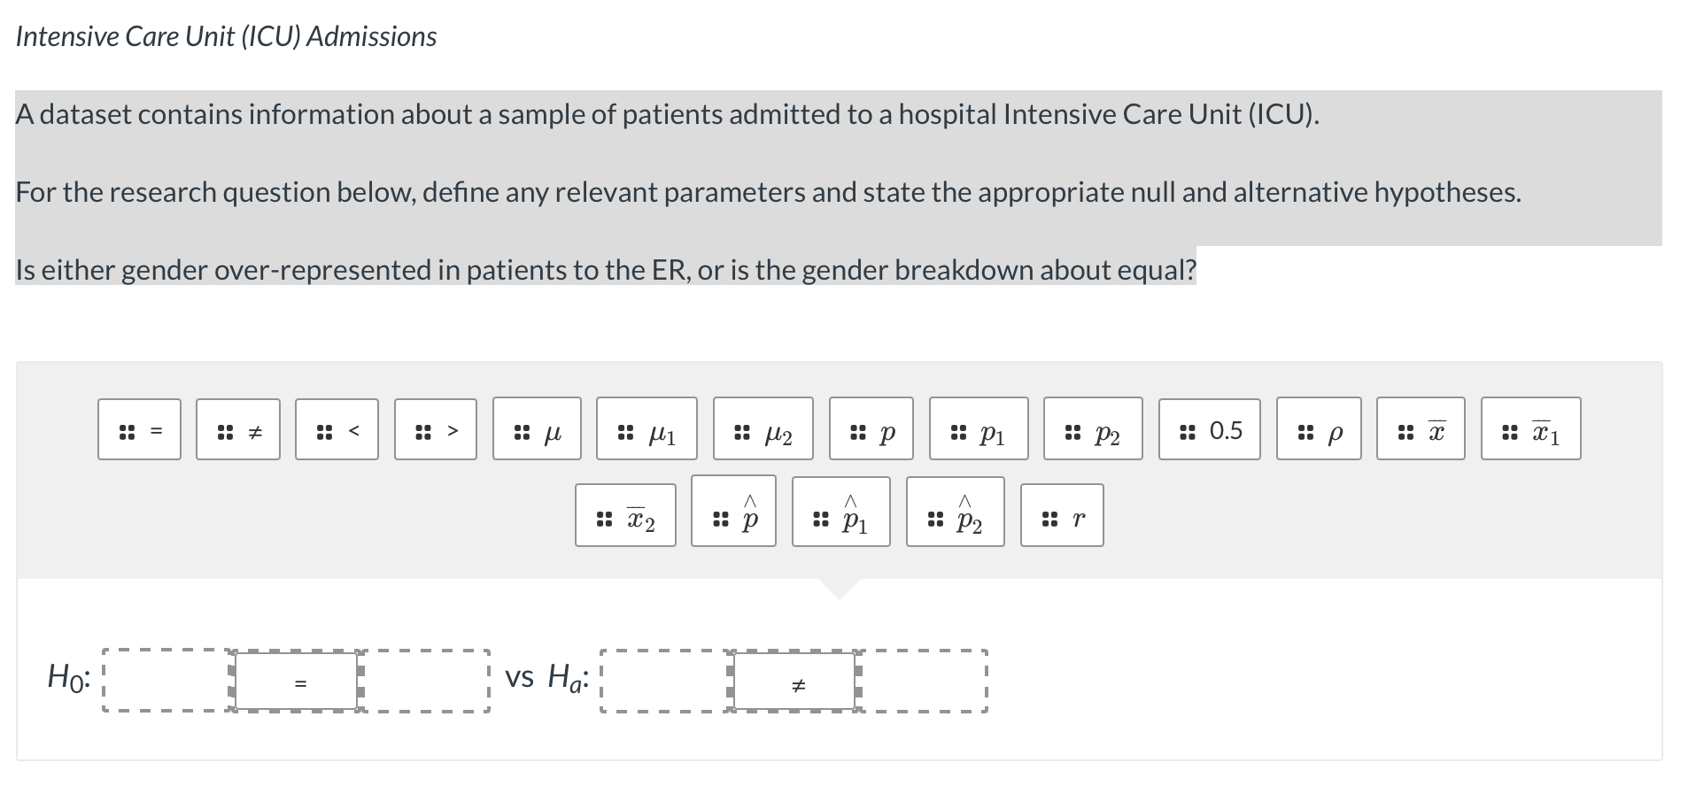Image resolution: width=1688 pixels, height=809 pixels.
Task: Select the μ parameter tile
Action: click(x=536, y=430)
